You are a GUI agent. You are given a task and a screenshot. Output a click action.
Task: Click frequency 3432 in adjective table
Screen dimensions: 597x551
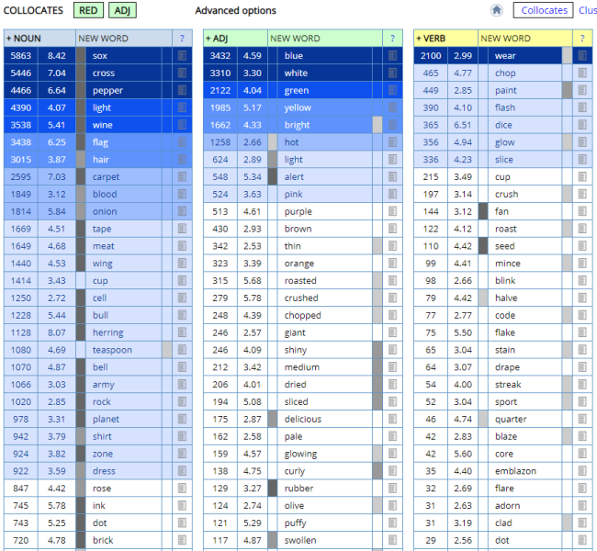(220, 56)
